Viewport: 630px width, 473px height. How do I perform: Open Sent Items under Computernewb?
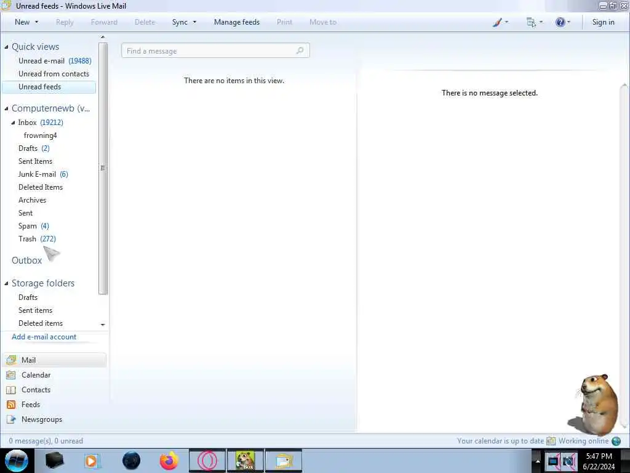click(35, 161)
